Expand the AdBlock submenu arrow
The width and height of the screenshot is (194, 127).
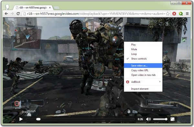click(x=160, y=82)
